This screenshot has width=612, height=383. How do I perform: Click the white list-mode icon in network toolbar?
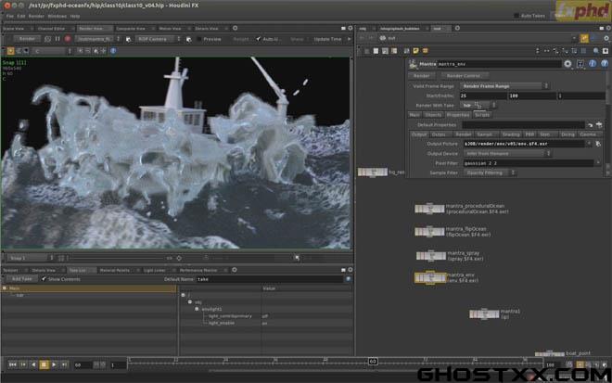[376, 51]
